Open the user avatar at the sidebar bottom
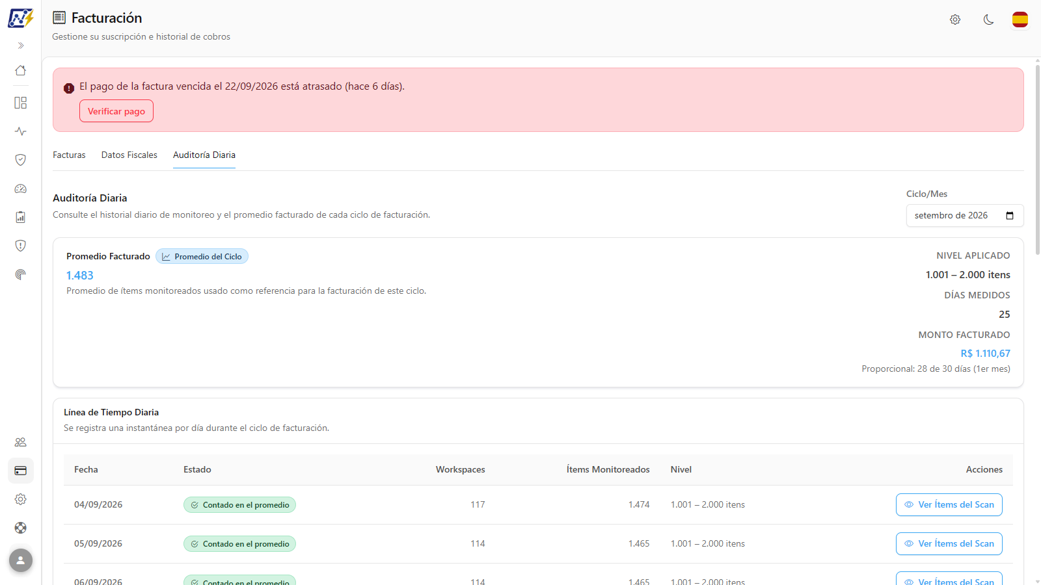This screenshot has width=1041, height=585. pyautogui.click(x=21, y=560)
